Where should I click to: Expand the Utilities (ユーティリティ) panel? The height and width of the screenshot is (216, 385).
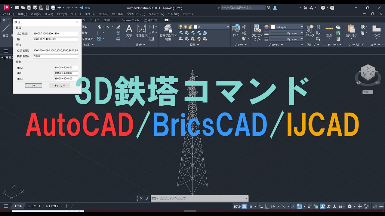tap(332, 45)
